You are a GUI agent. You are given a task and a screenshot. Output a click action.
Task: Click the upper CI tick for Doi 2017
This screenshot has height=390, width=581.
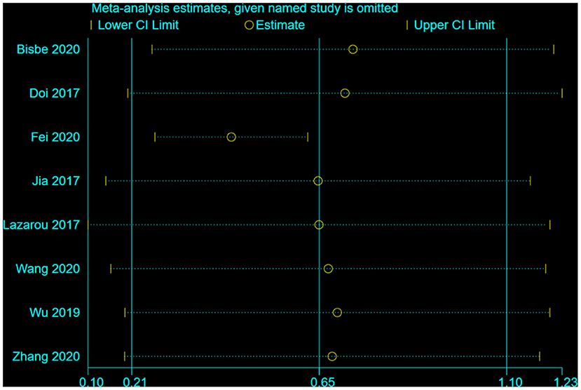pyautogui.click(x=562, y=93)
